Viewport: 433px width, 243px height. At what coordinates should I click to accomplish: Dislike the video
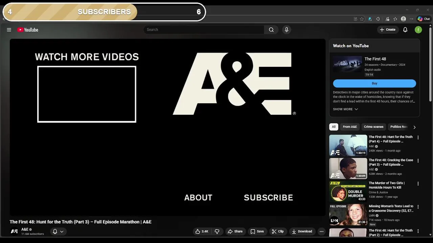[217, 231]
